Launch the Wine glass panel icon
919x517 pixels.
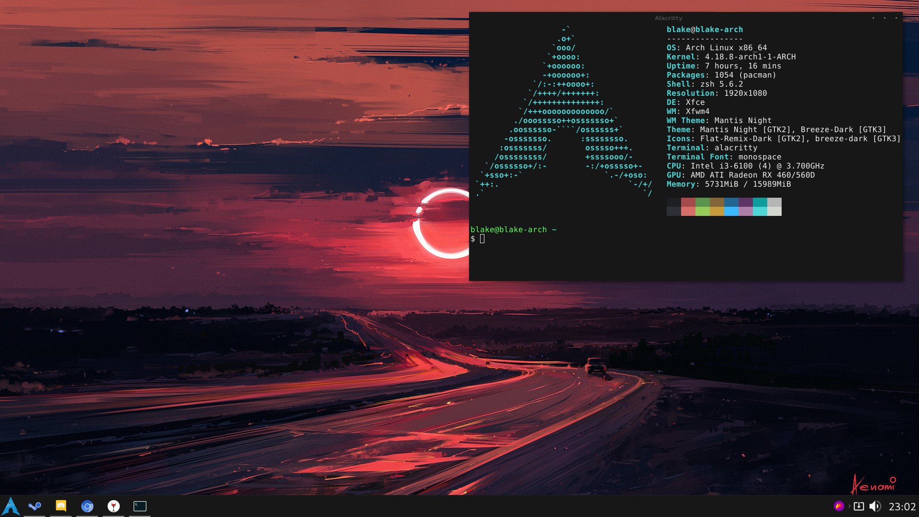[113, 506]
